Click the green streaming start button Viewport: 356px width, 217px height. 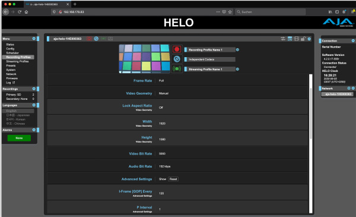coord(177,69)
